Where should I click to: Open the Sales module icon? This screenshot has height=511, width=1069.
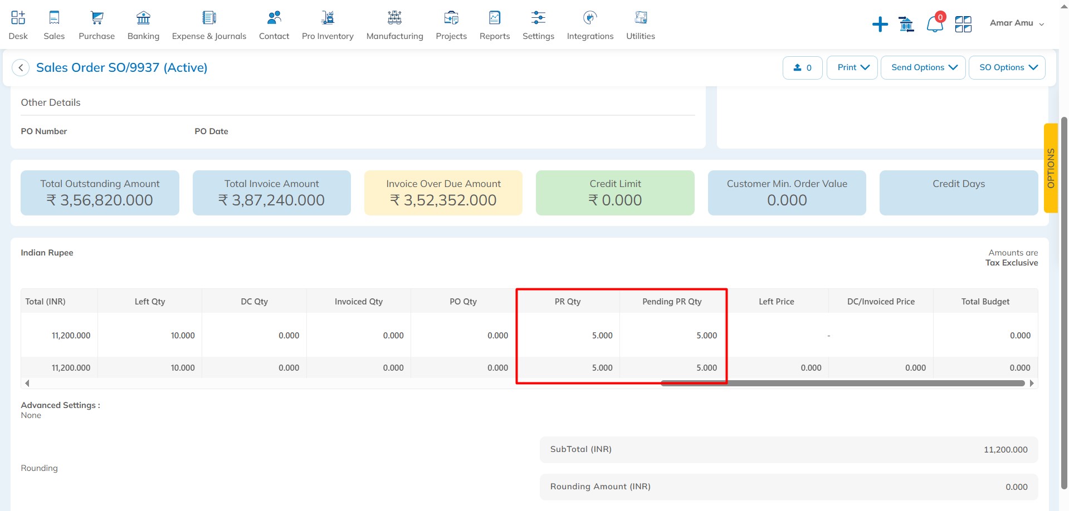coord(54,18)
